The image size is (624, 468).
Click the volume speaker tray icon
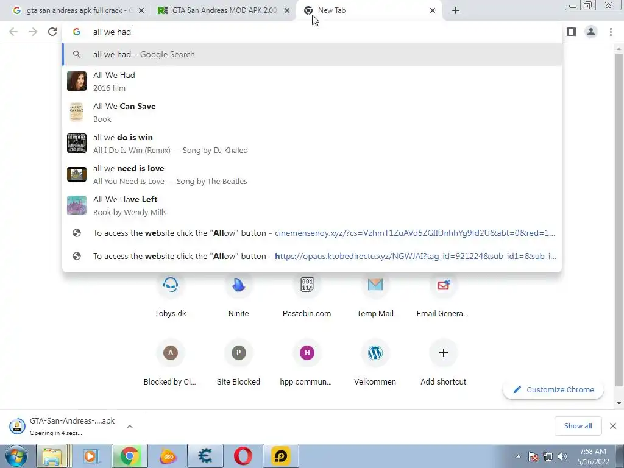(562, 456)
